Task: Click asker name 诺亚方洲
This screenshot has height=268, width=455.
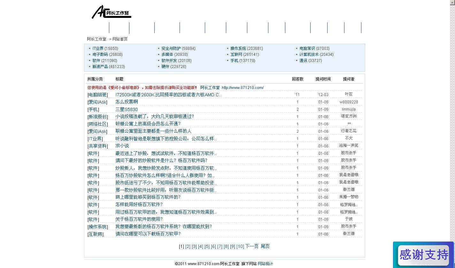Action: tap(349, 116)
